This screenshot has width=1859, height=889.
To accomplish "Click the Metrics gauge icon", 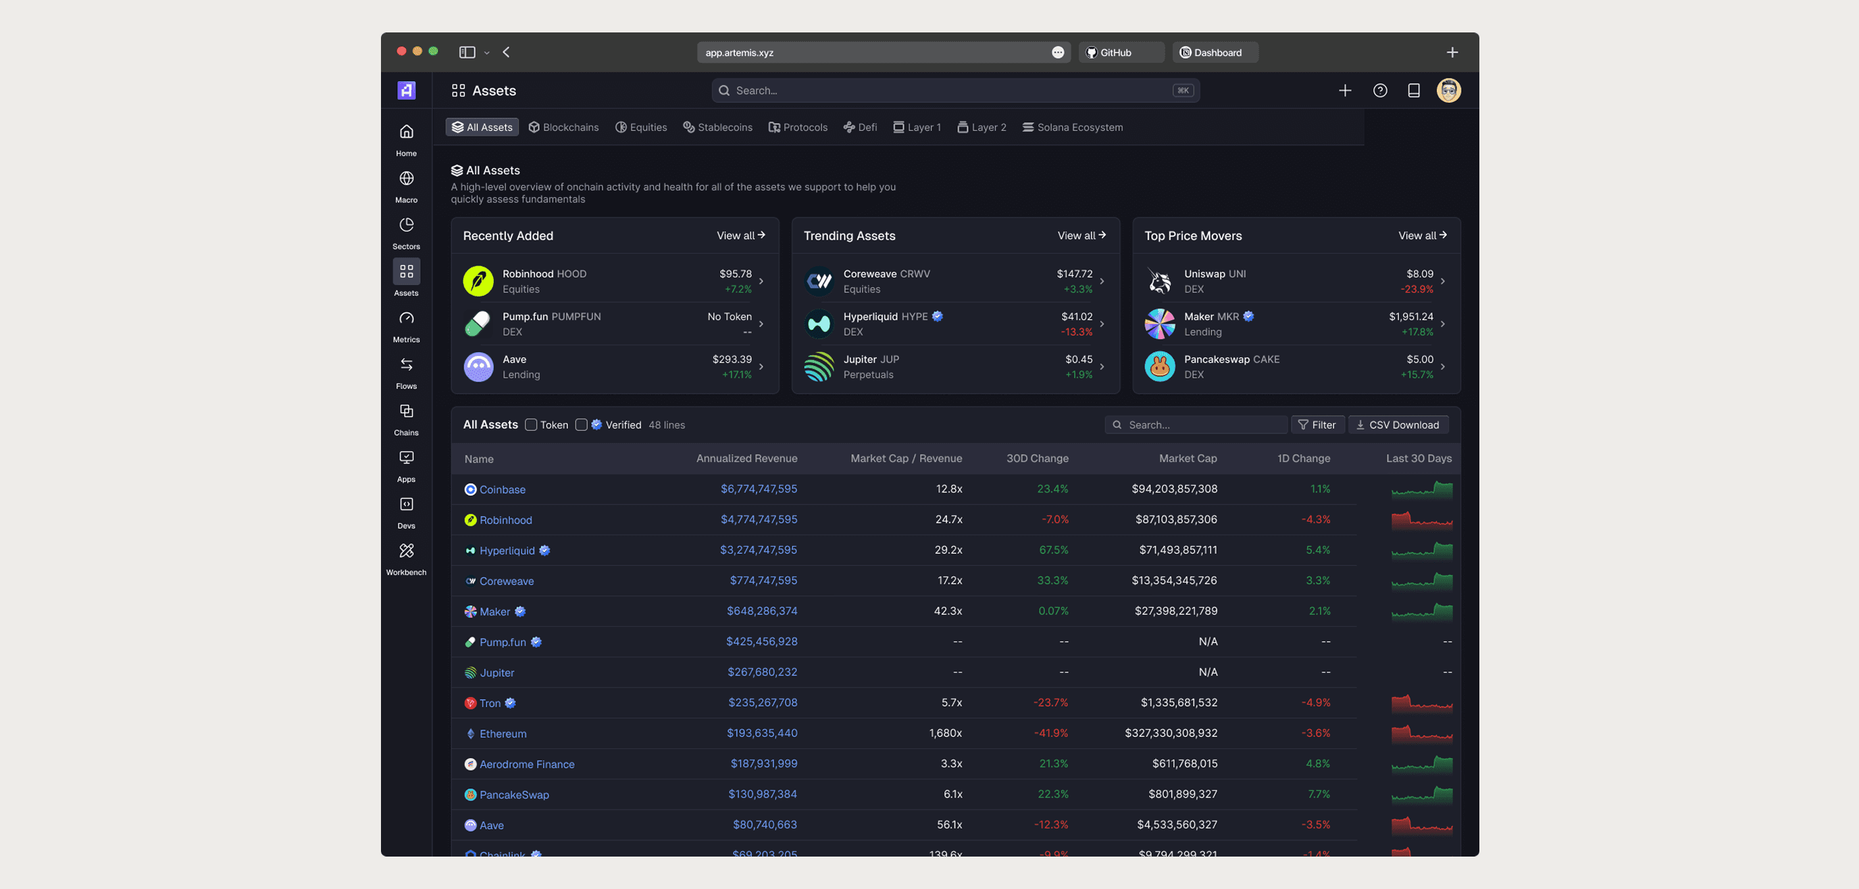I will point(406,318).
